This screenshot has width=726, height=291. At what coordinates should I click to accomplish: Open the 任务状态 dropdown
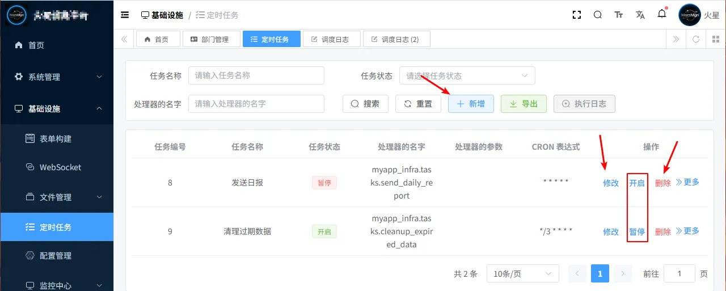467,75
